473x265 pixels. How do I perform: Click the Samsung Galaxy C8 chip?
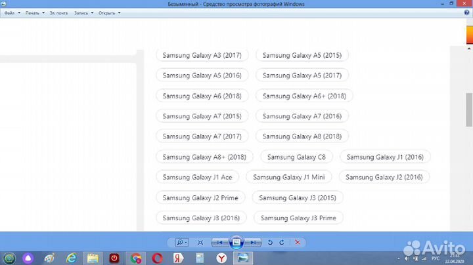click(x=296, y=157)
